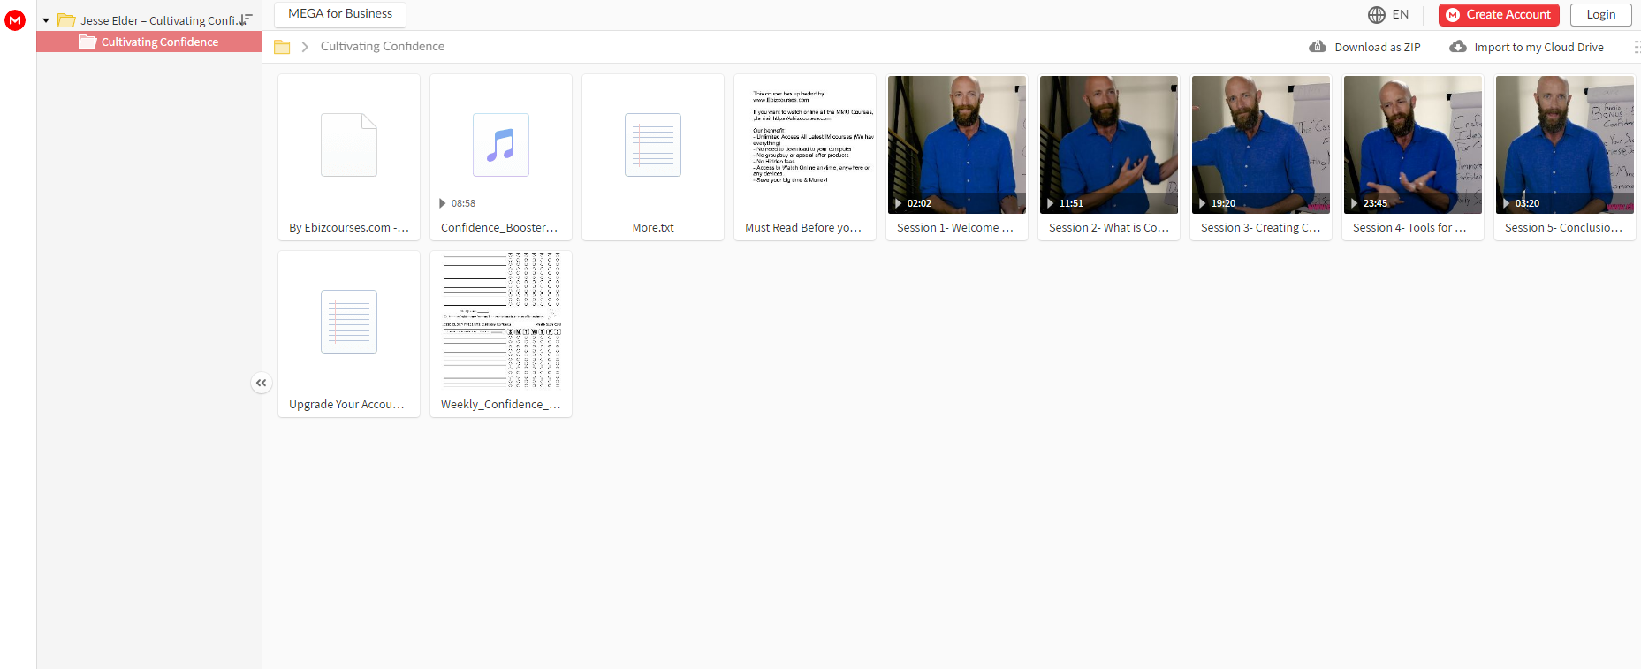The height and width of the screenshot is (669, 1641).
Task: Click the Upgrade Your Accou… file name
Action: pyautogui.click(x=347, y=405)
